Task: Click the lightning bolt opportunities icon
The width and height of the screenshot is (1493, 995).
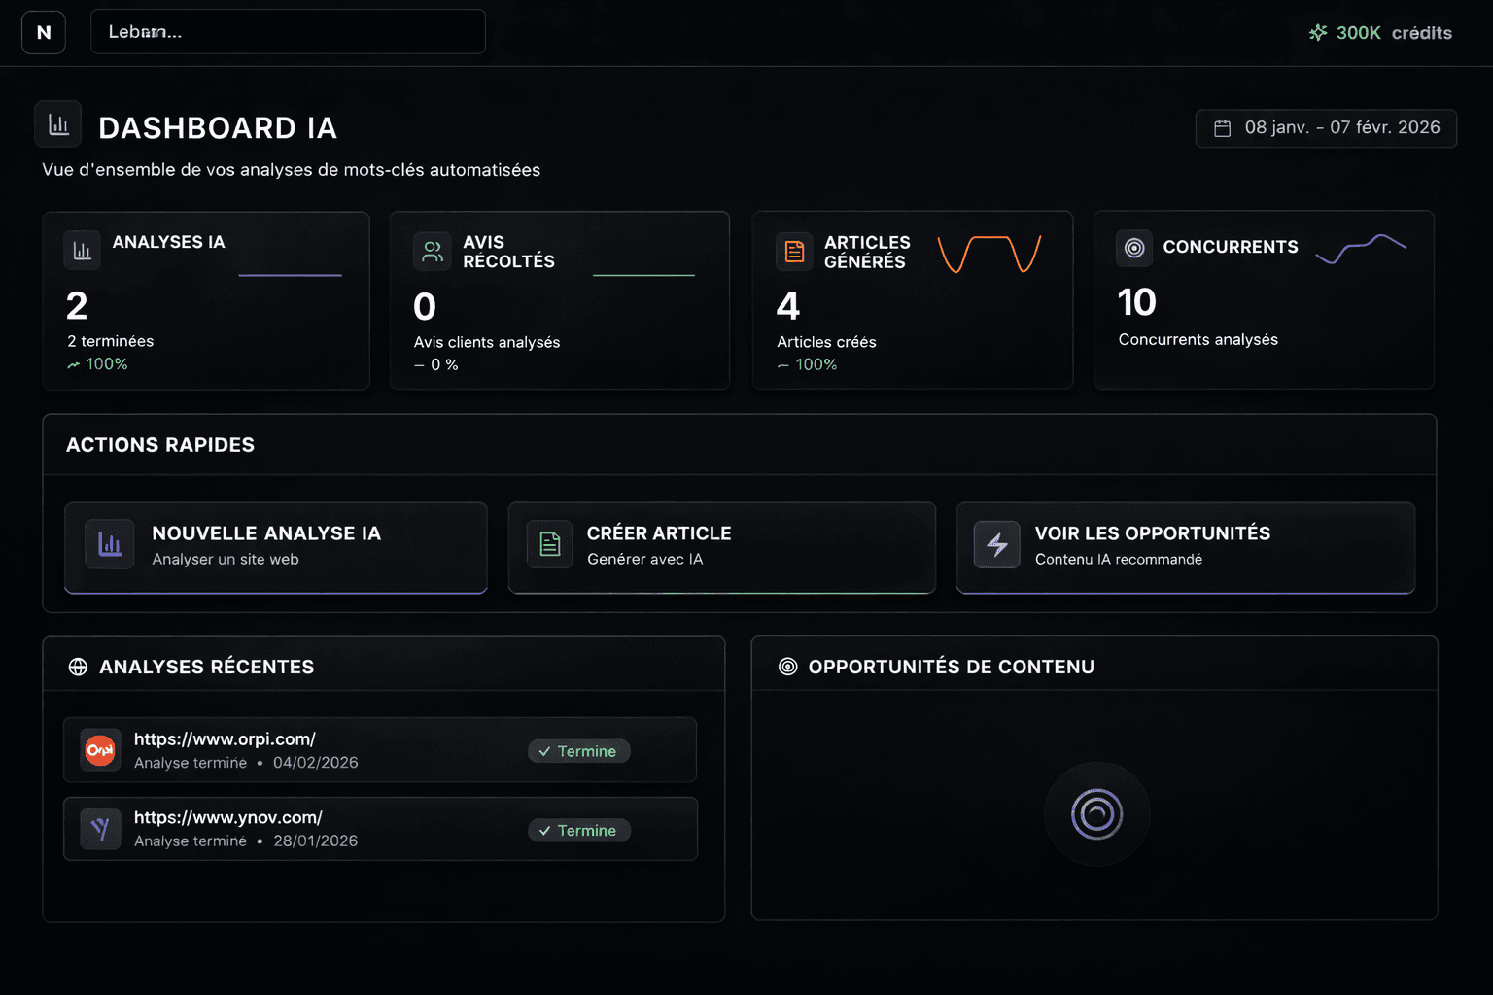Action: [x=996, y=545]
